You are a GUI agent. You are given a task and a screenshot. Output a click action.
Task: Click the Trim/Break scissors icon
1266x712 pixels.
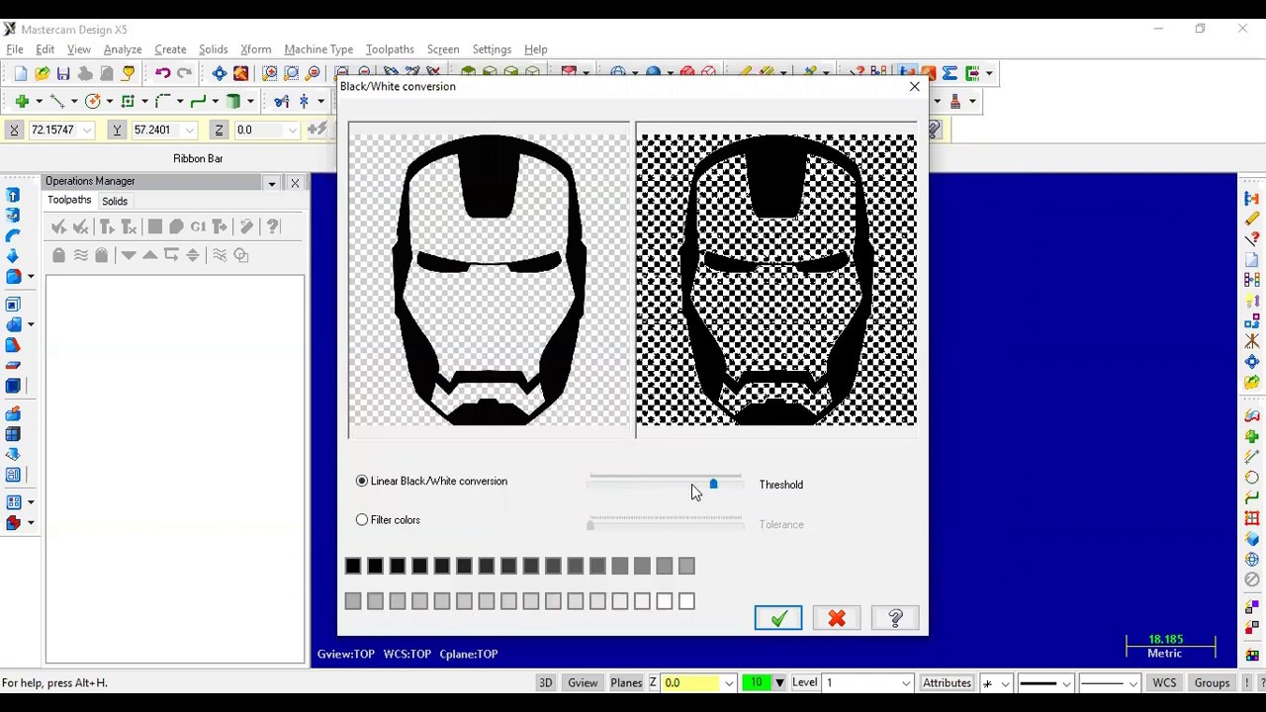click(x=282, y=101)
